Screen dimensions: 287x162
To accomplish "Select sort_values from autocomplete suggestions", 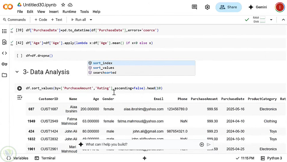I will click(x=104, y=68).
